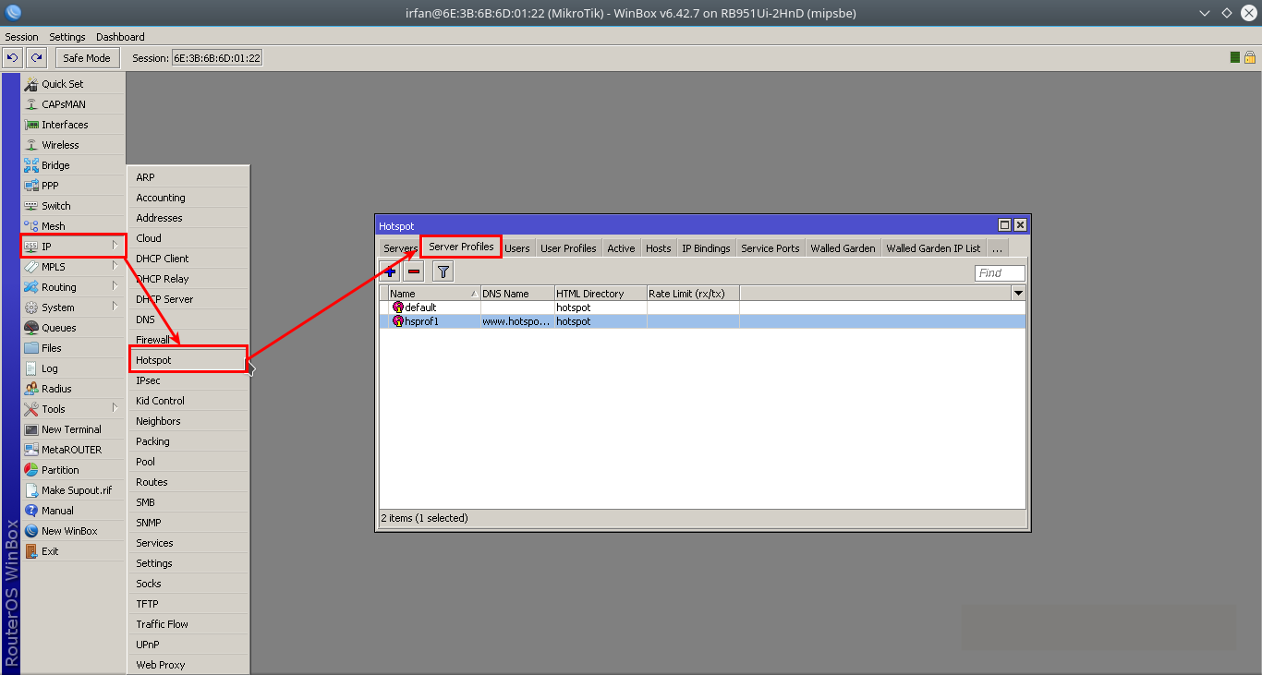Maximize the Hotspot window

1004,225
